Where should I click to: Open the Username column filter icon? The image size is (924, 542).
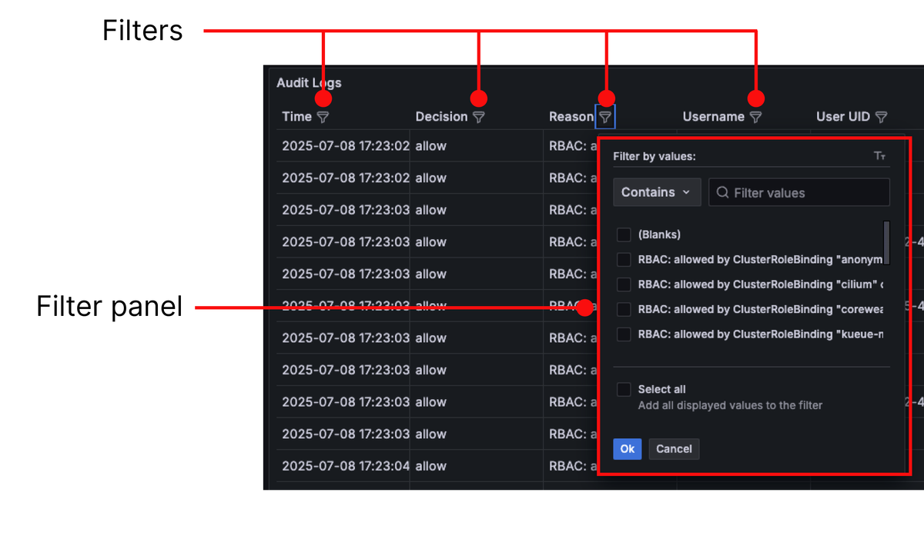point(755,117)
